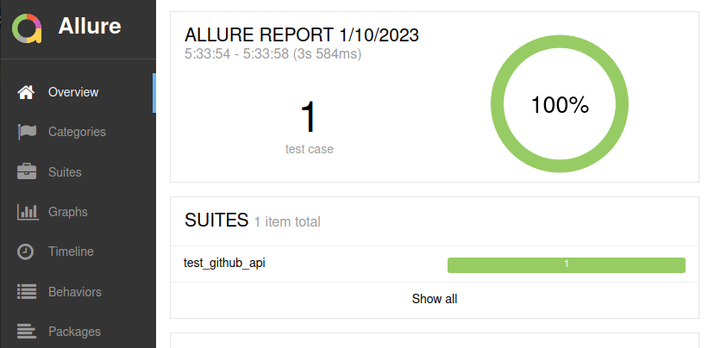
Task: Click the Timeline clock icon
Action: click(27, 252)
